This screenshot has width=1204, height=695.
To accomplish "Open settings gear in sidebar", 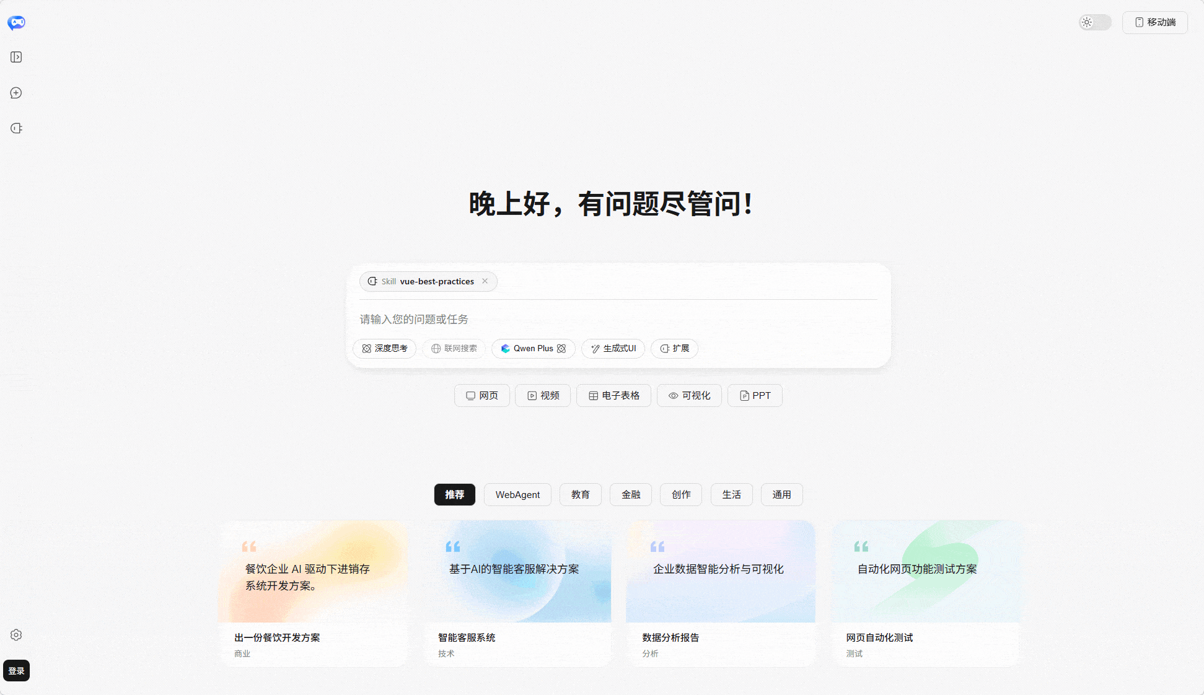I will [x=16, y=635].
